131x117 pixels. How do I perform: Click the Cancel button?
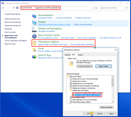pos(99,114)
